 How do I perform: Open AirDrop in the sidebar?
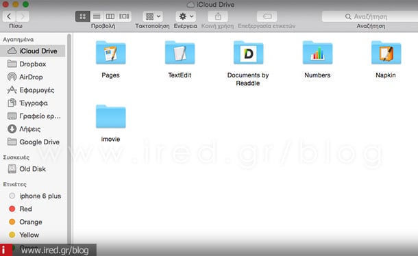tap(32, 77)
